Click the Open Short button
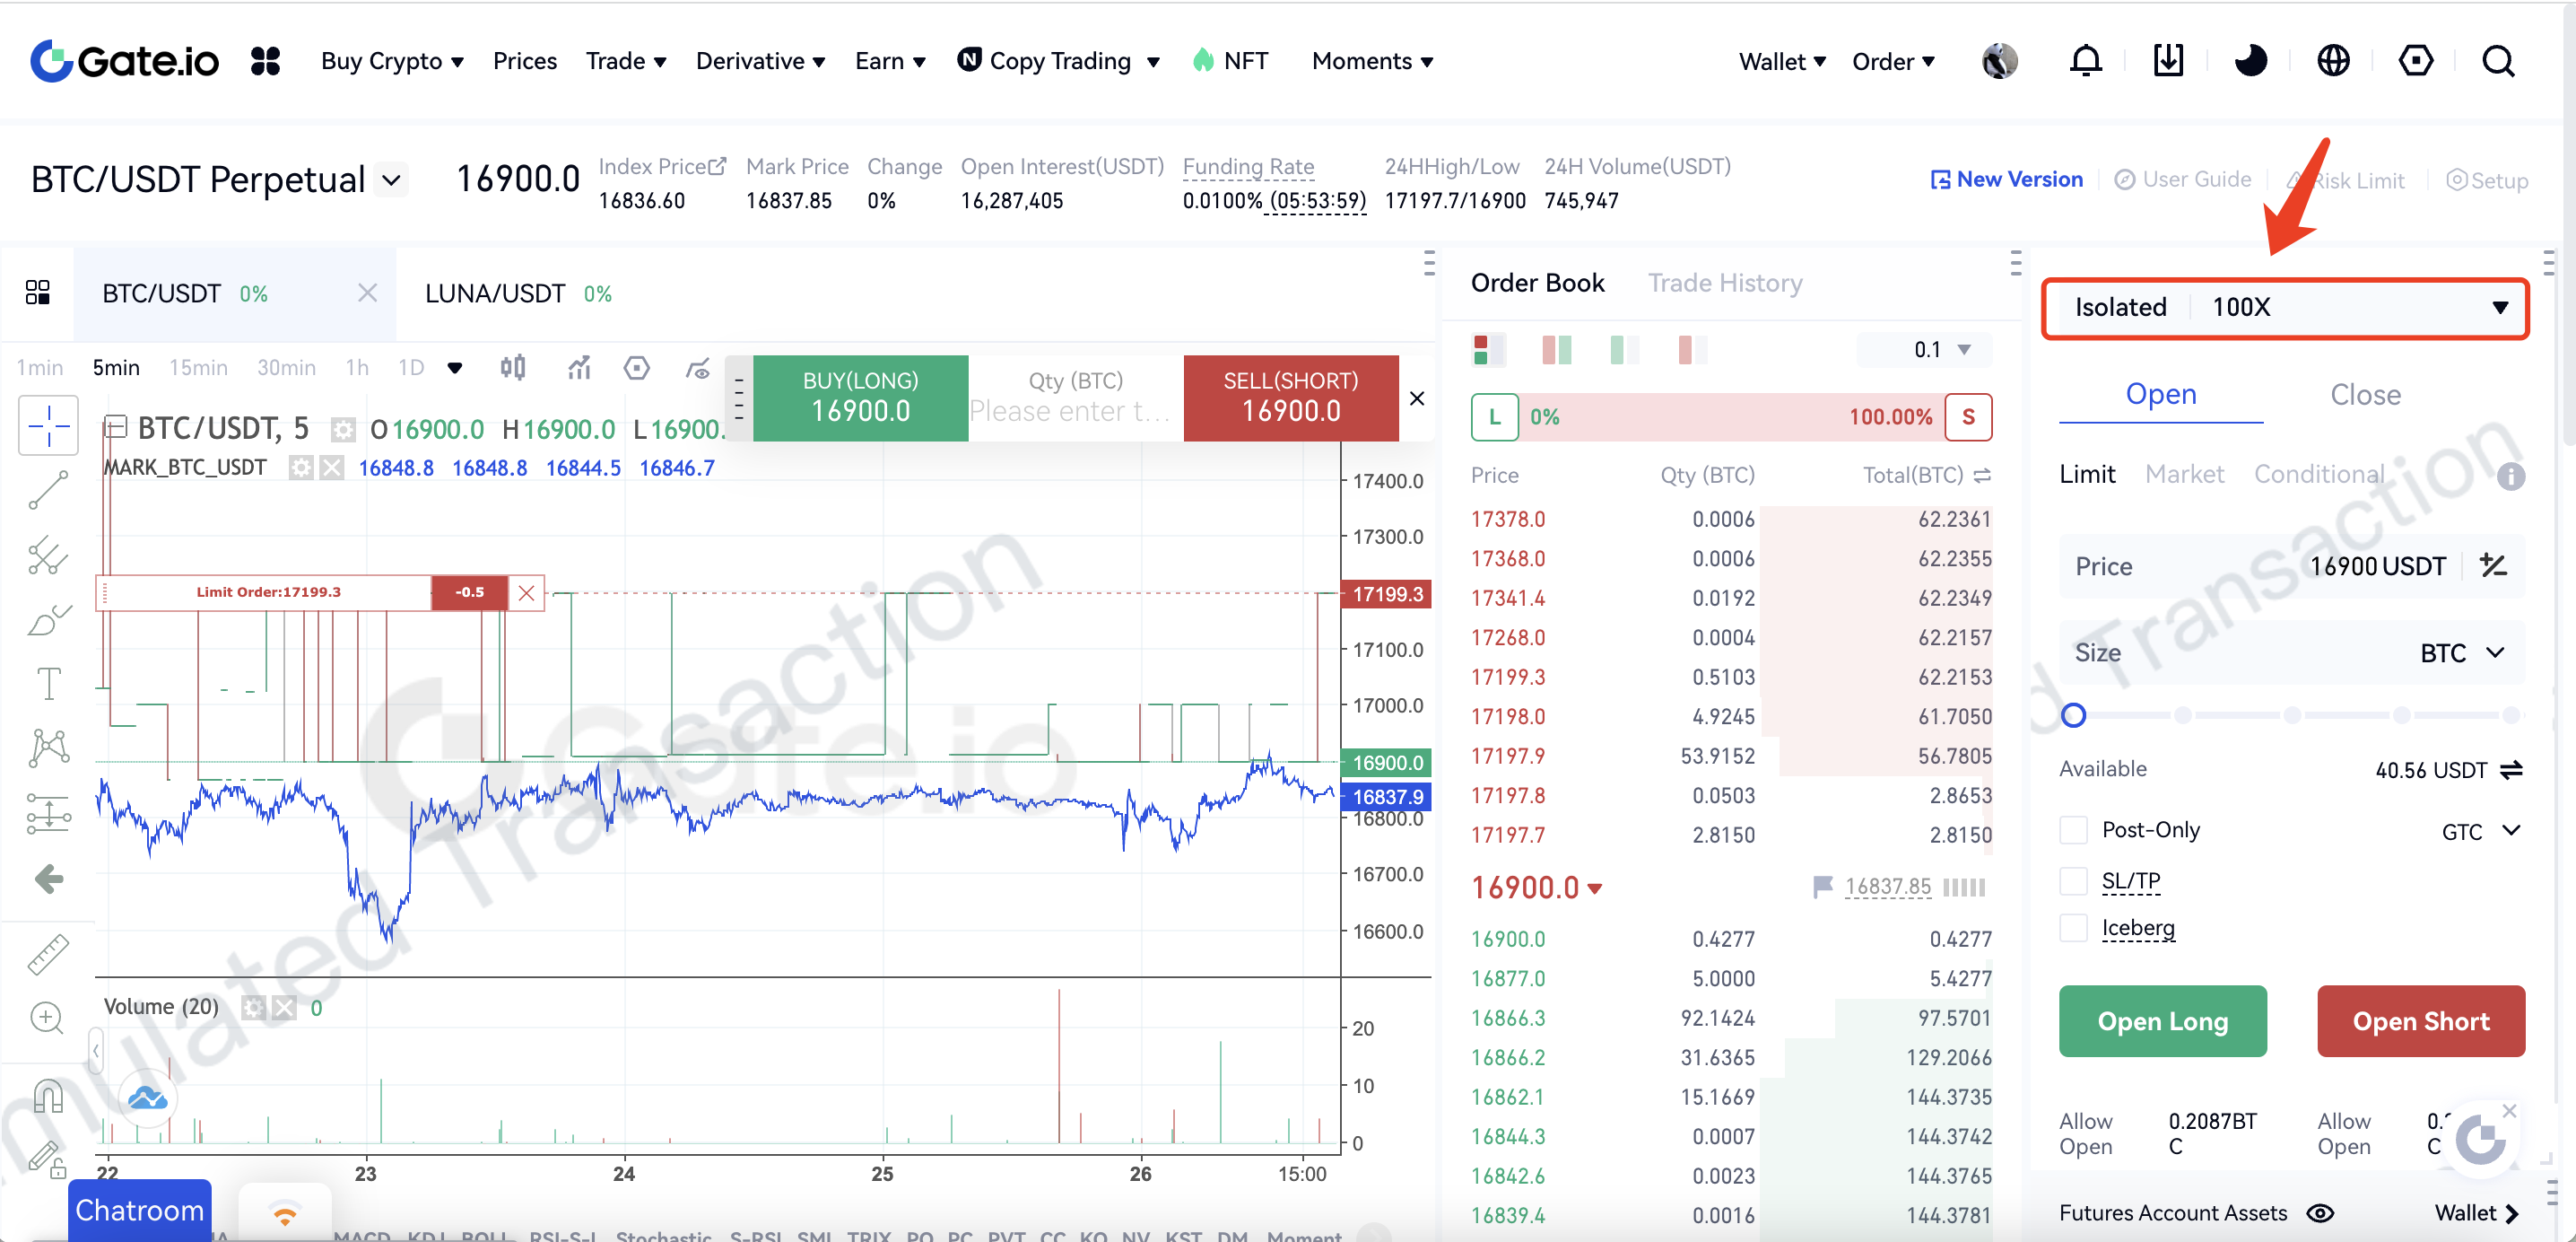The image size is (2576, 1242). (2420, 1021)
